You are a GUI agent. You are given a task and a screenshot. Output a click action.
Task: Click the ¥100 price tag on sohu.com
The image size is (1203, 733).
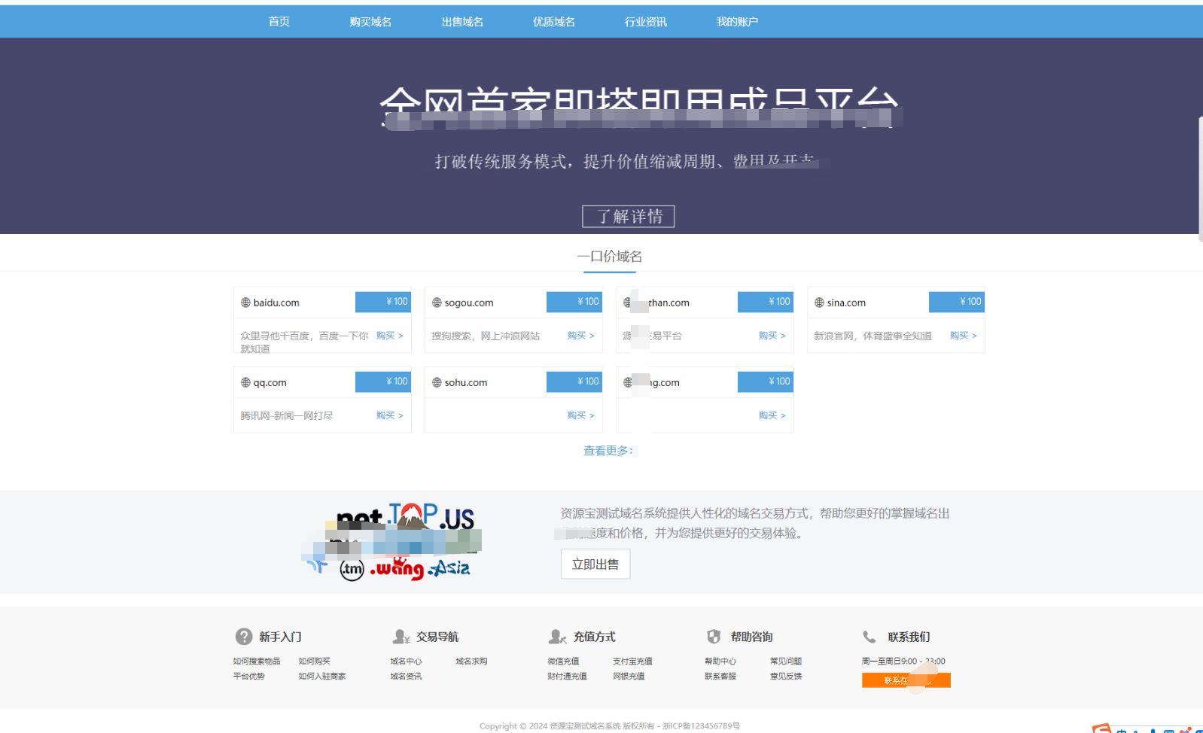click(x=574, y=382)
